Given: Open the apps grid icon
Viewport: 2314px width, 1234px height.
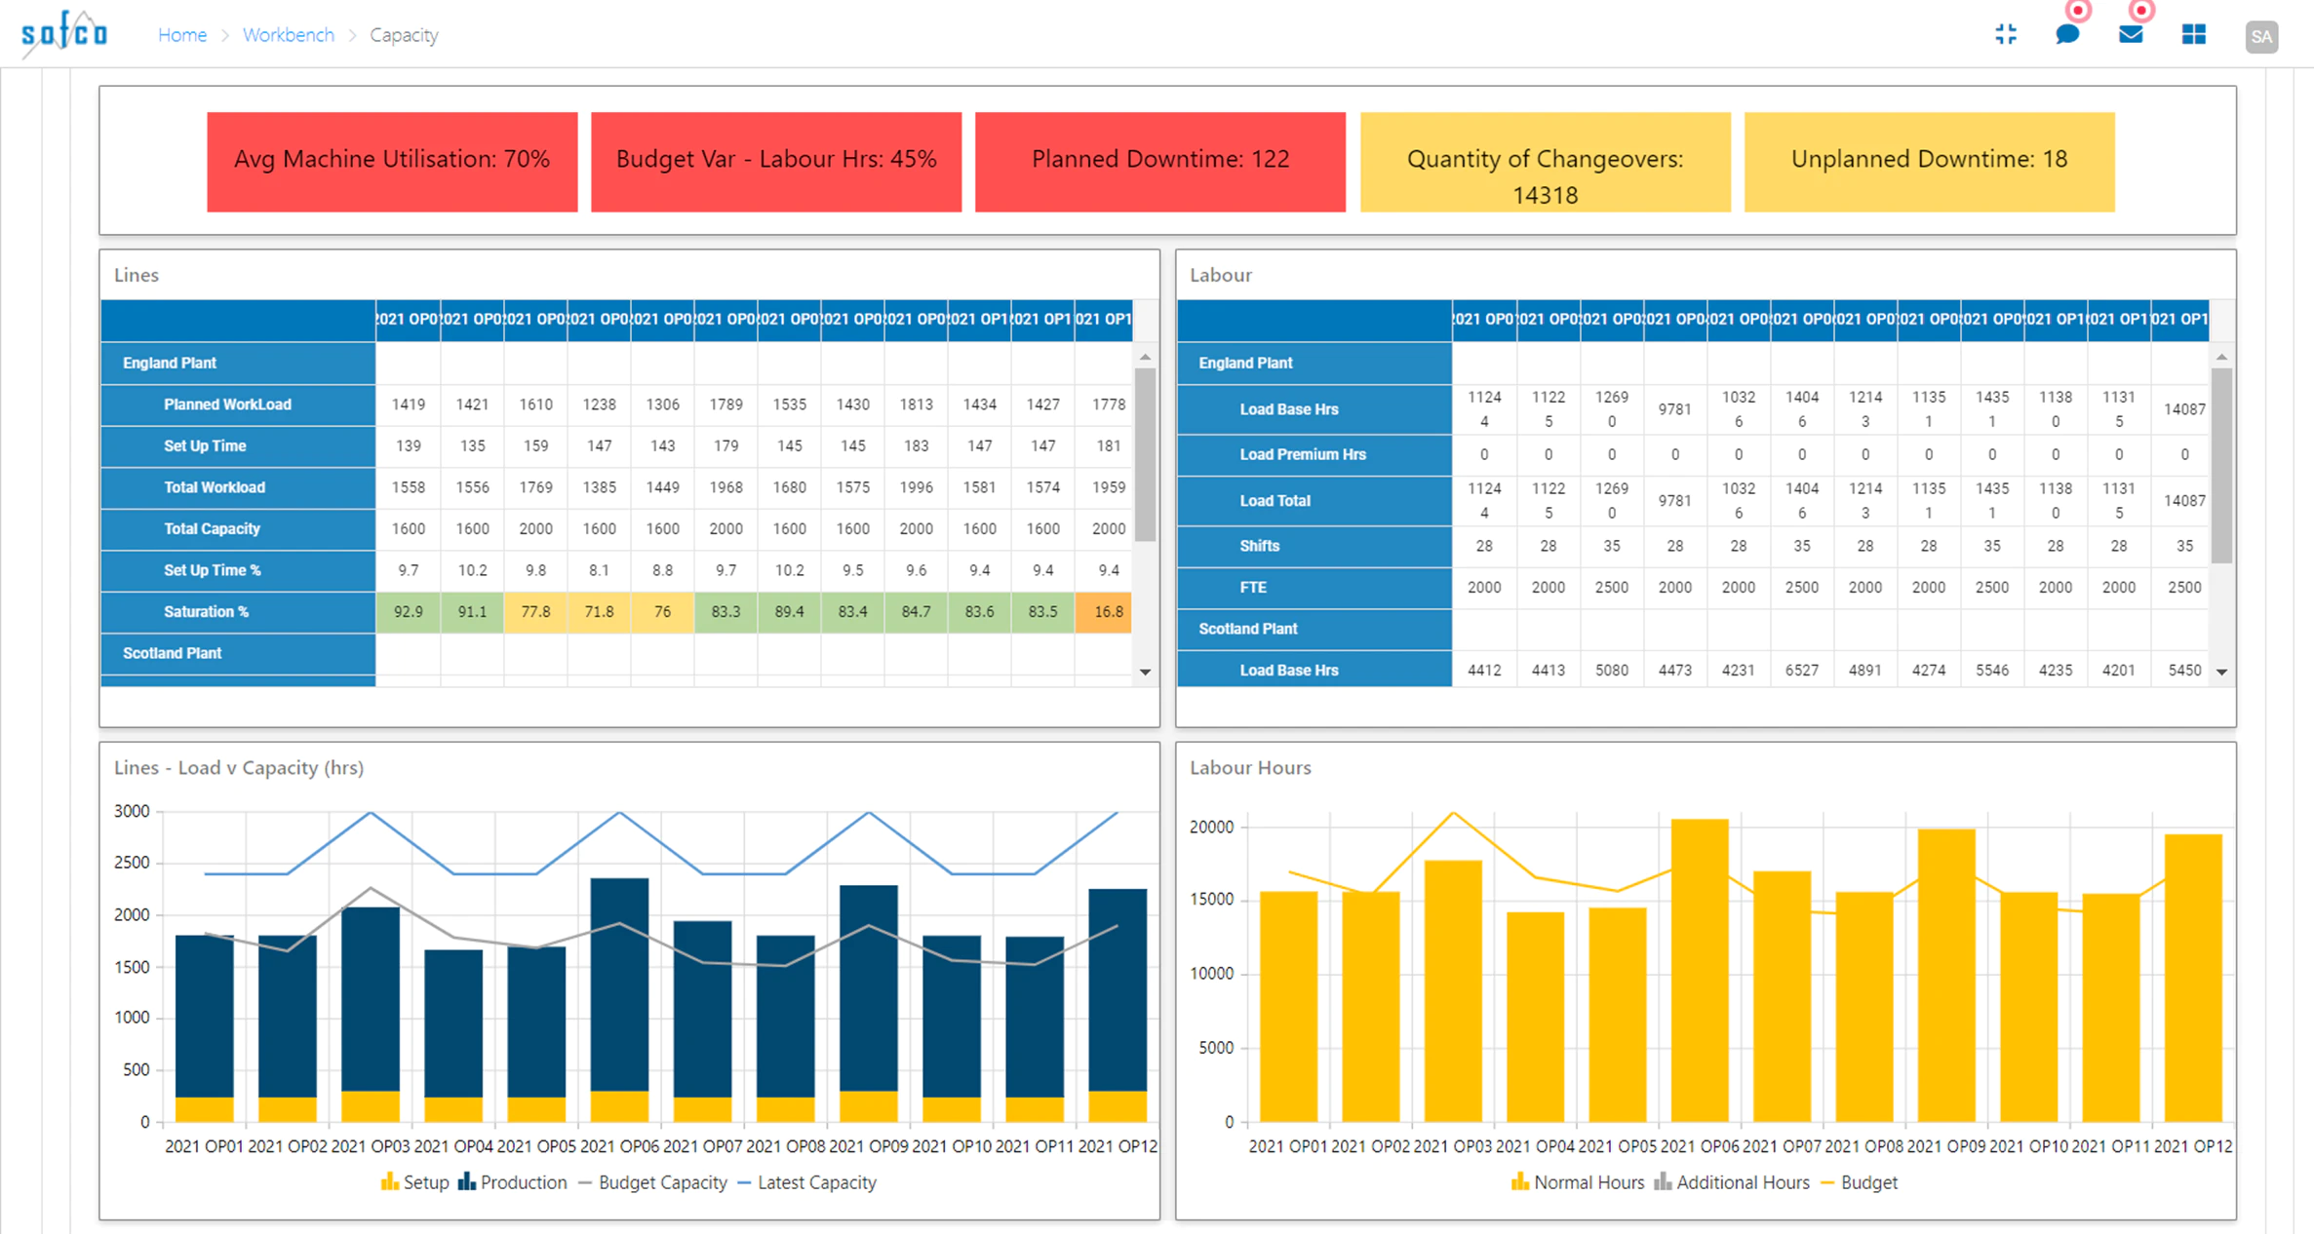Looking at the screenshot, I should pos(2194,35).
